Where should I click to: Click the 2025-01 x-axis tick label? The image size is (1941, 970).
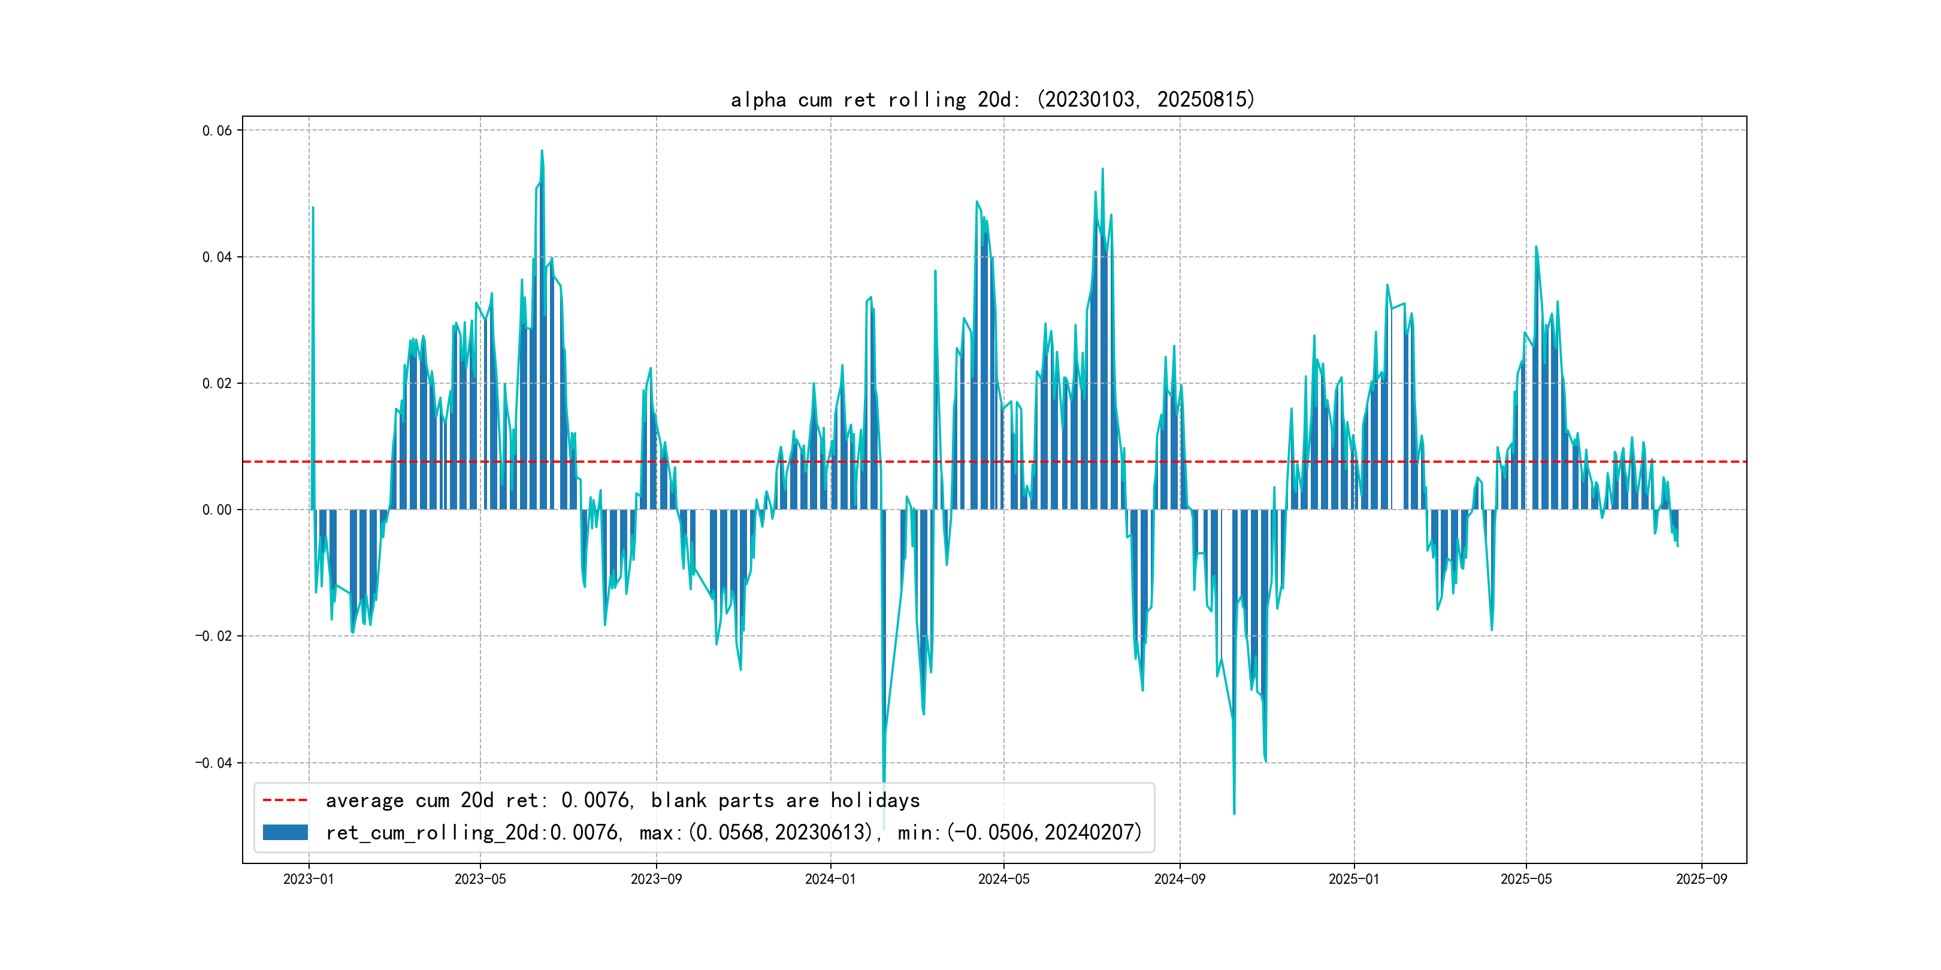click(x=1353, y=879)
